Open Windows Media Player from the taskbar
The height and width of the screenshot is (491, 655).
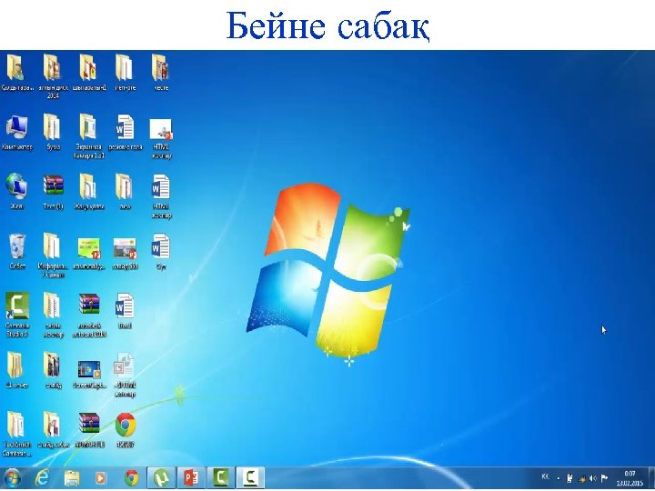101,478
